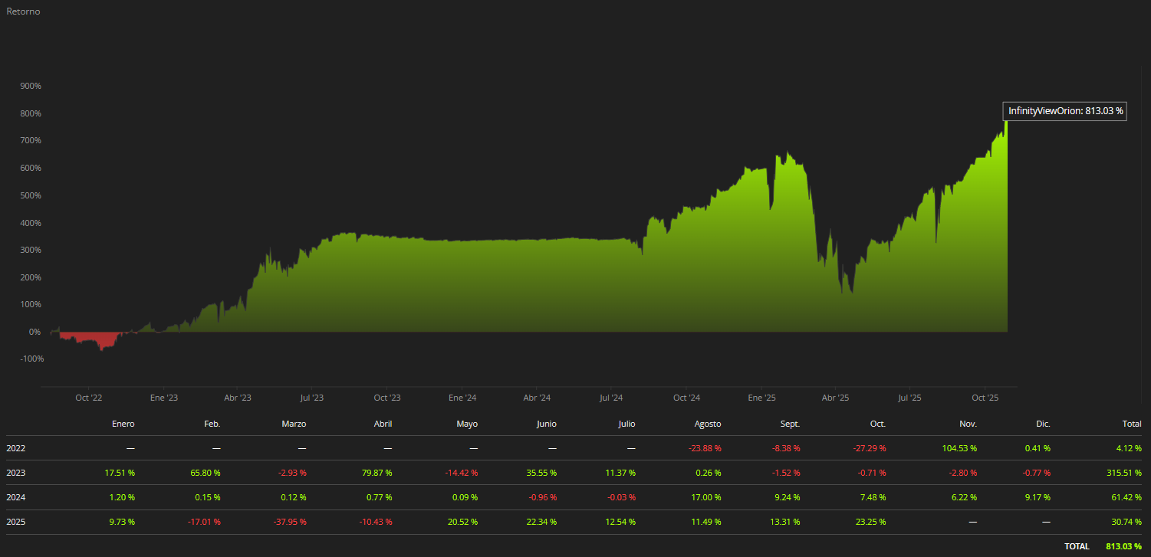The width and height of the screenshot is (1151, 557).
Task: Click the 900% y-axis label
Action: coord(31,86)
